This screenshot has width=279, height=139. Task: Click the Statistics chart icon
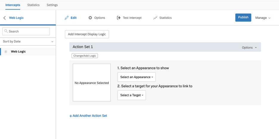[x=155, y=18]
